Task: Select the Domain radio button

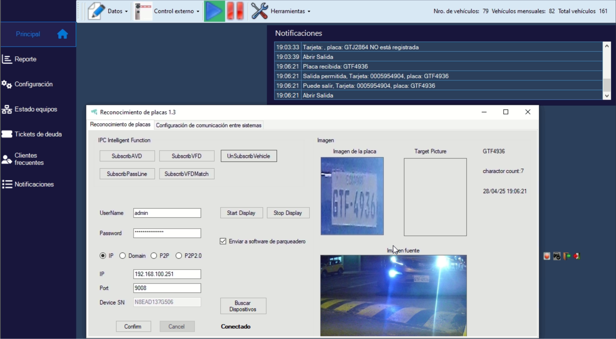Action: point(123,256)
